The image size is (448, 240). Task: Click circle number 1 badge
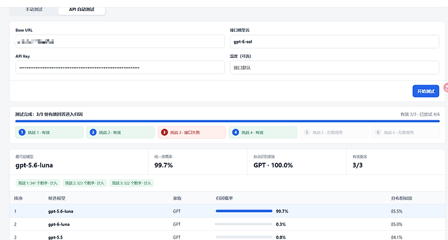22,133
